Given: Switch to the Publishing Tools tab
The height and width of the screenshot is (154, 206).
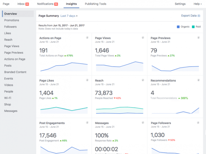Looking at the screenshot, I should 95,4.
